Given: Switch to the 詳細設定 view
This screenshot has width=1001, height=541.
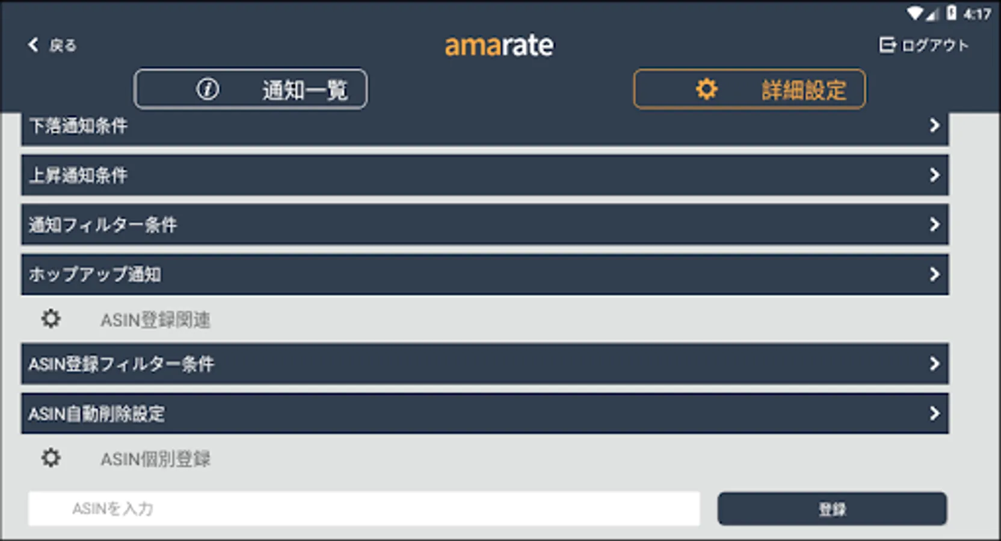Looking at the screenshot, I should pos(750,88).
